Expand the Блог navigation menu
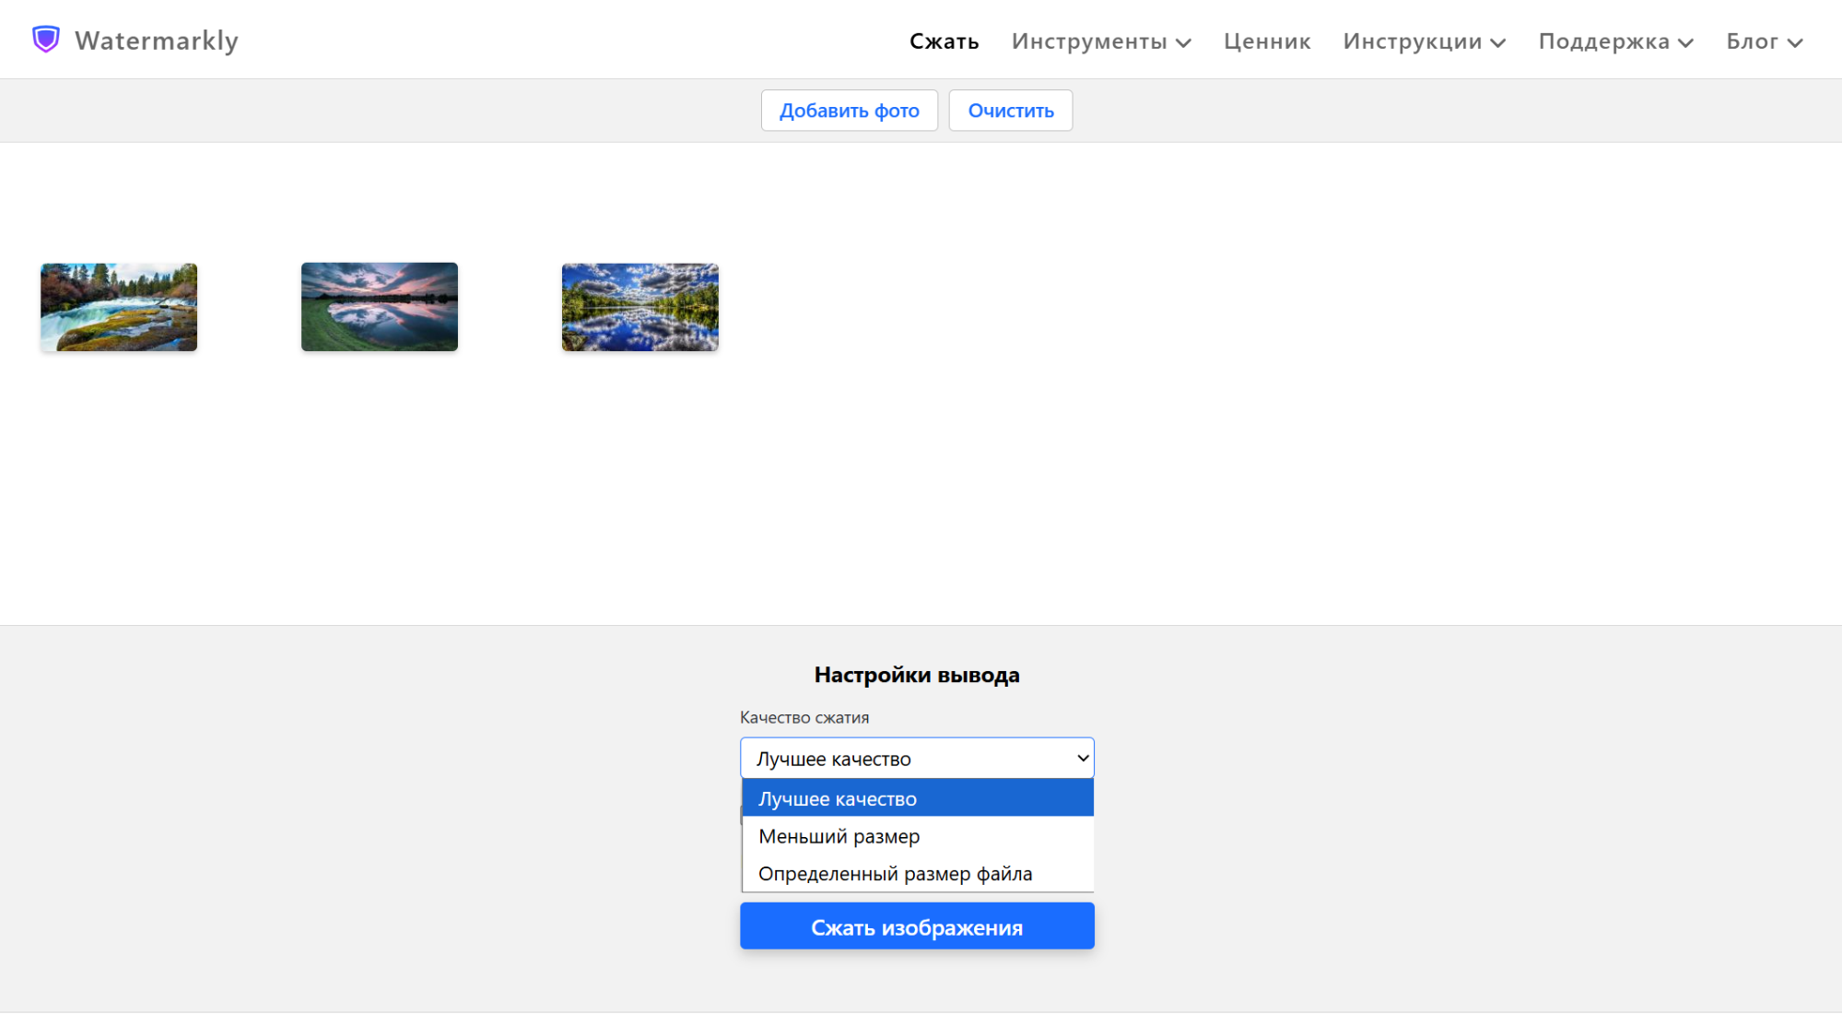This screenshot has height=1014, width=1842. click(x=1765, y=41)
